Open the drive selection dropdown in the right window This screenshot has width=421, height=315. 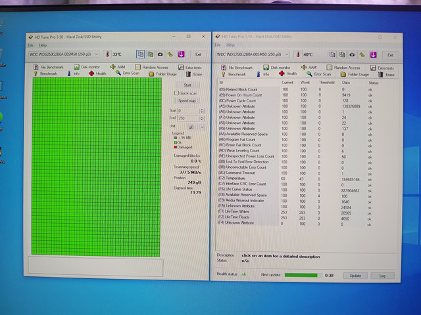[253, 54]
